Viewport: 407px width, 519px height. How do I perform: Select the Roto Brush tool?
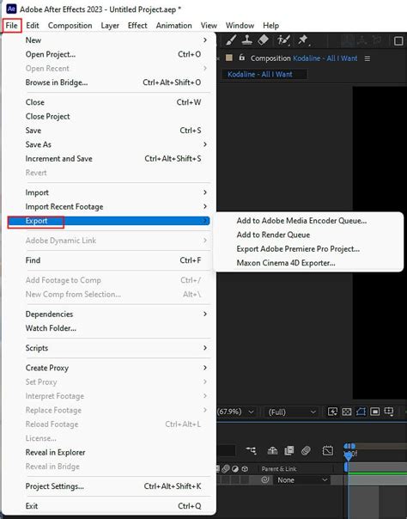point(283,40)
